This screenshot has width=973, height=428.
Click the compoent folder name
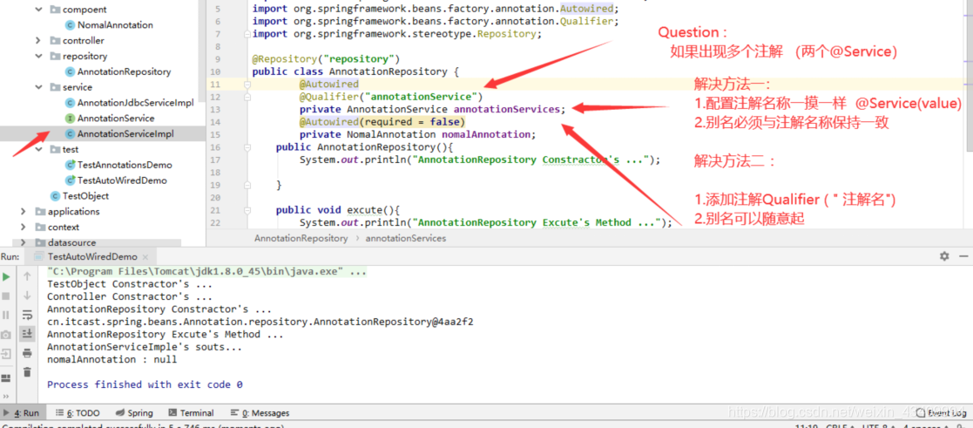click(x=84, y=10)
